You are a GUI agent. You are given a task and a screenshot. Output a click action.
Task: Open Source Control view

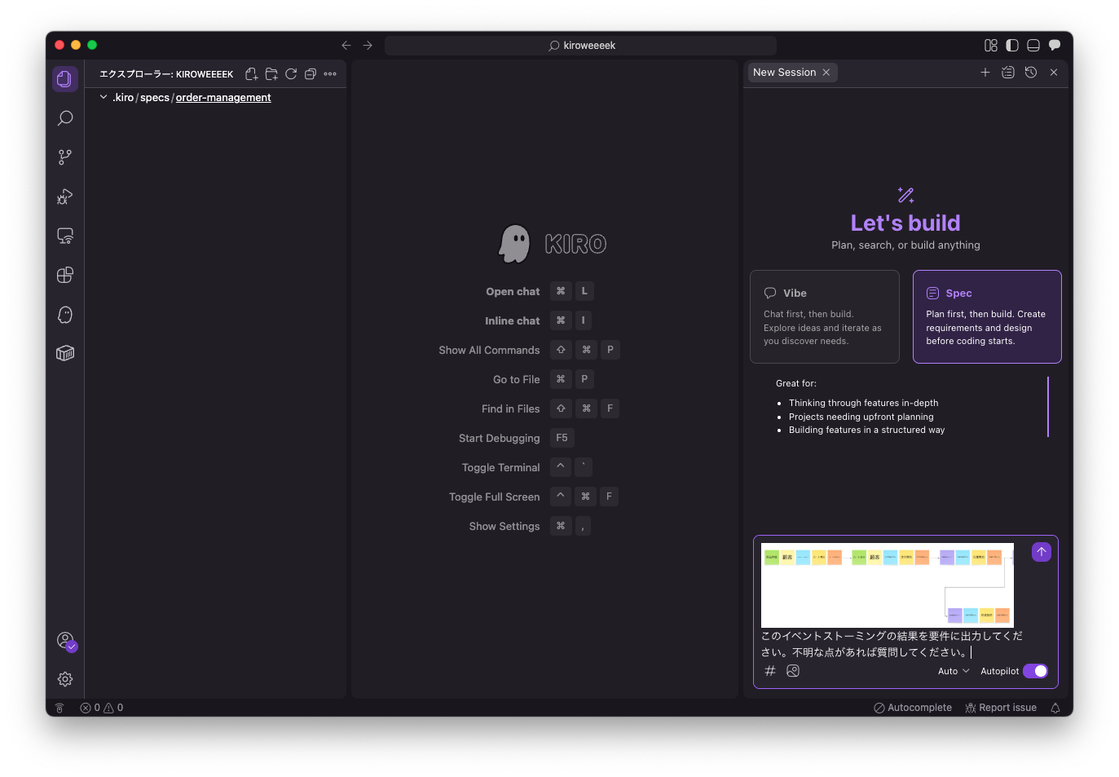coord(65,157)
